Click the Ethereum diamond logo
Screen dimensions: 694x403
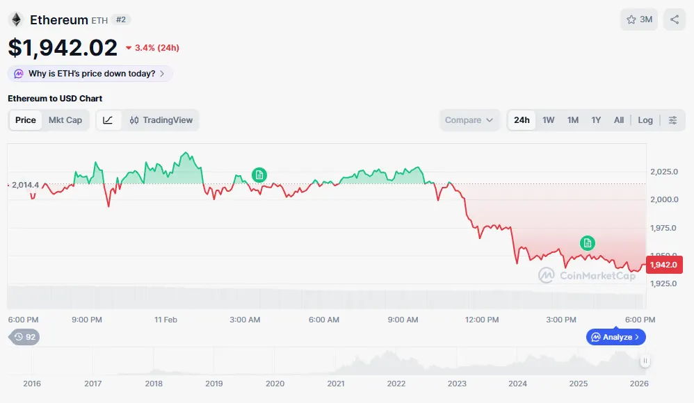pyautogui.click(x=15, y=19)
